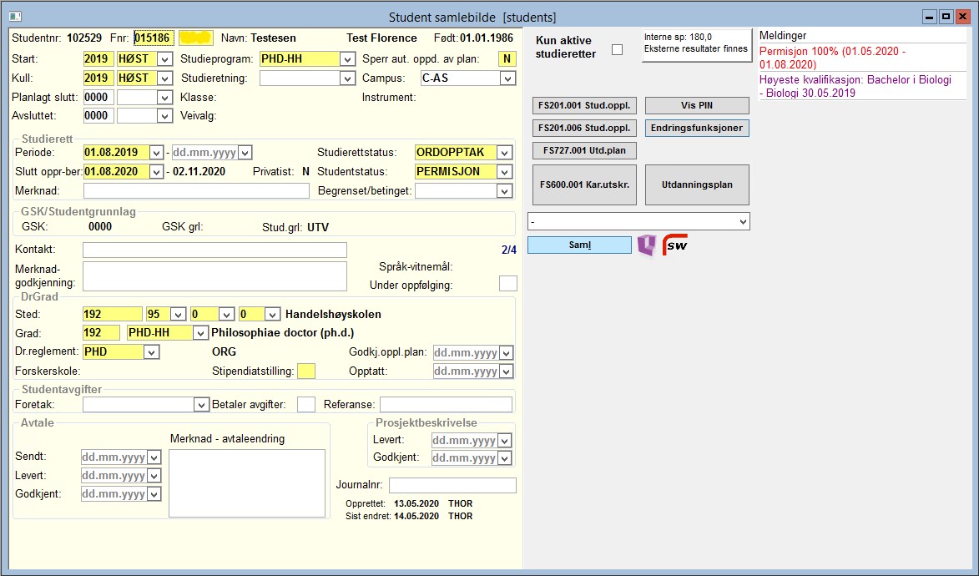The image size is (979, 576).
Task: Open the Utdanningsplan button
Action: pos(697,185)
